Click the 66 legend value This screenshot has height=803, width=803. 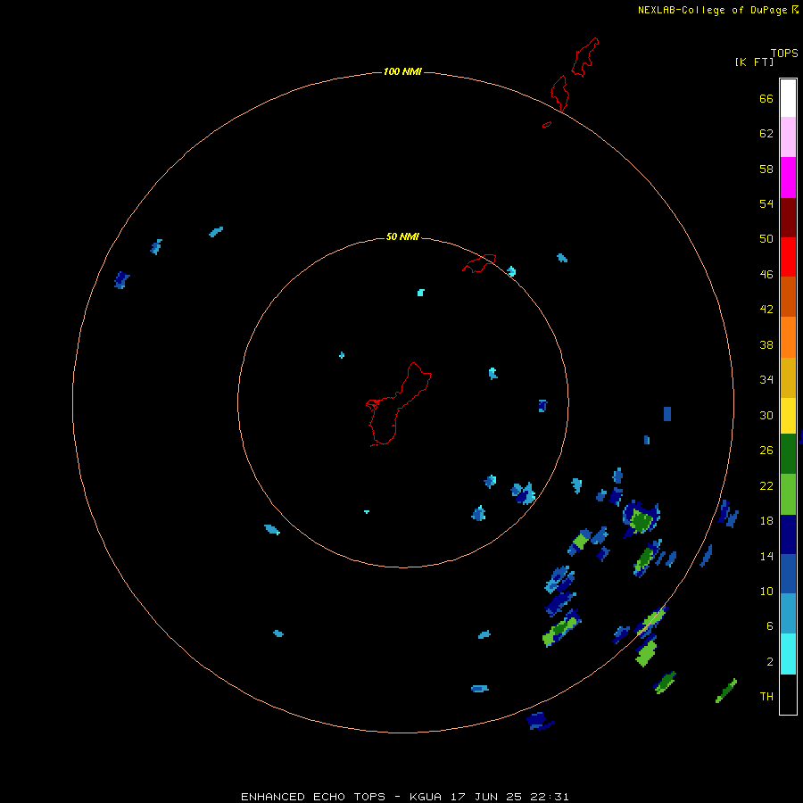[766, 98]
